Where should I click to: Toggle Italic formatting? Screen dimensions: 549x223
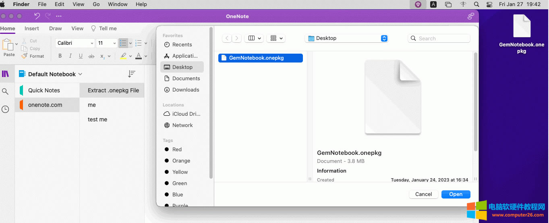[x=70, y=56]
